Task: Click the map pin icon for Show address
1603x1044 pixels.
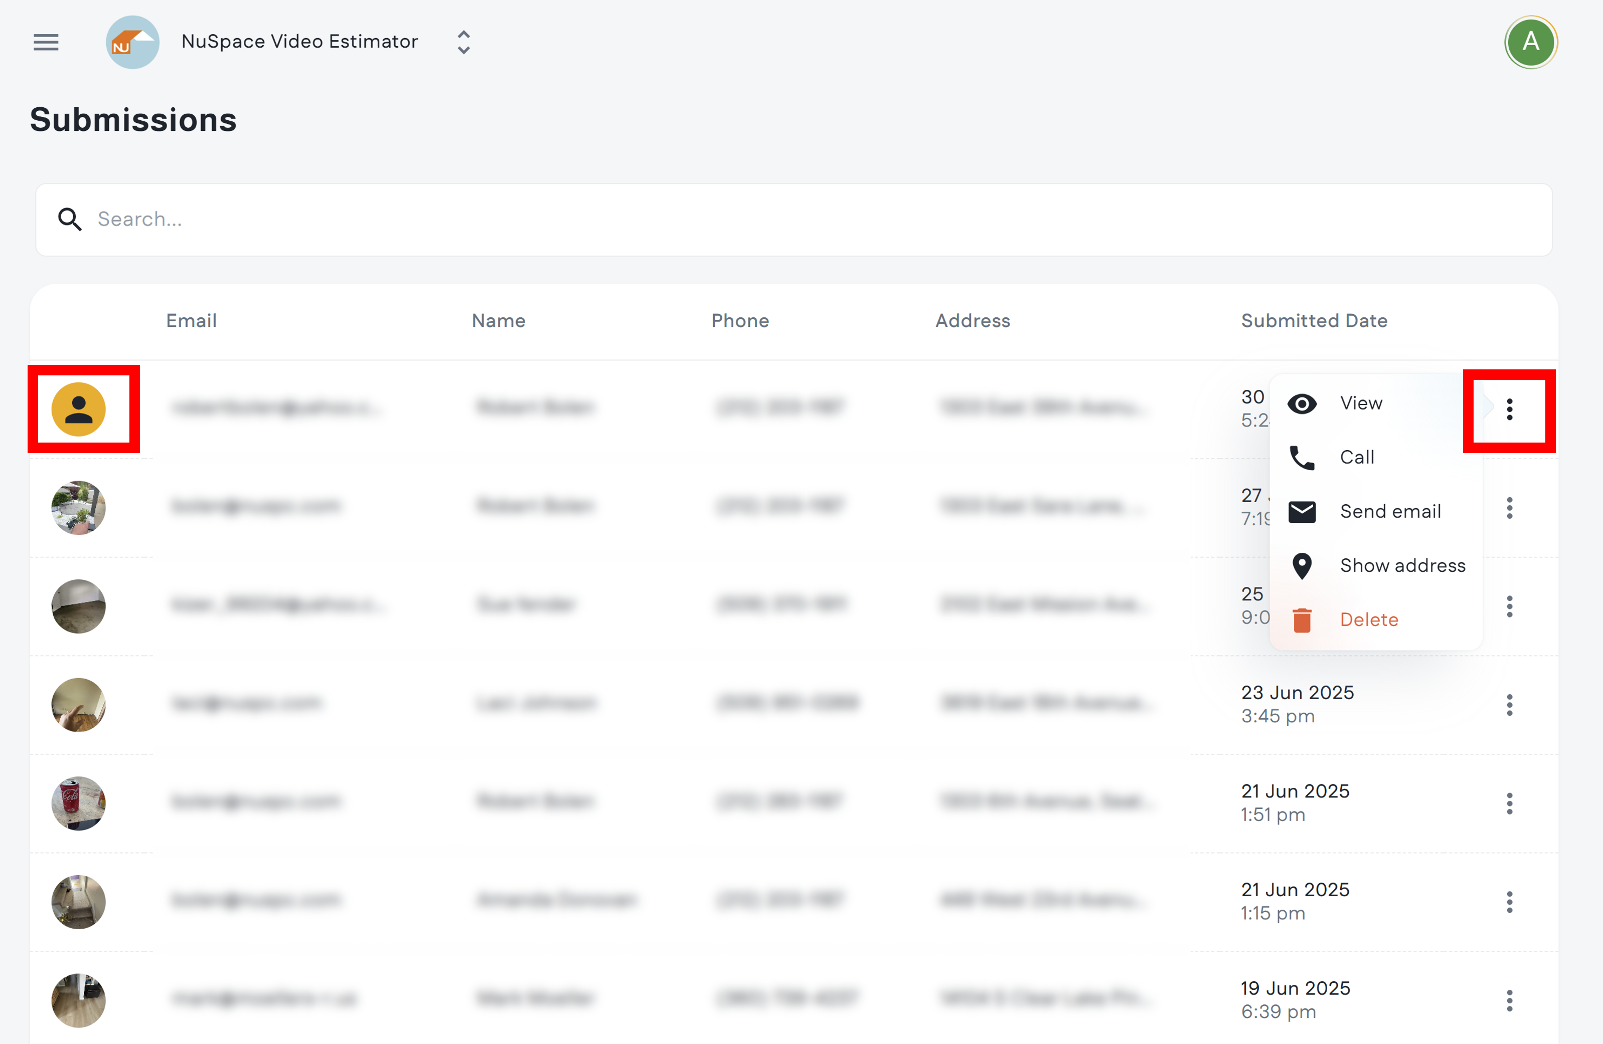Action: click(x=1303, y=565)
